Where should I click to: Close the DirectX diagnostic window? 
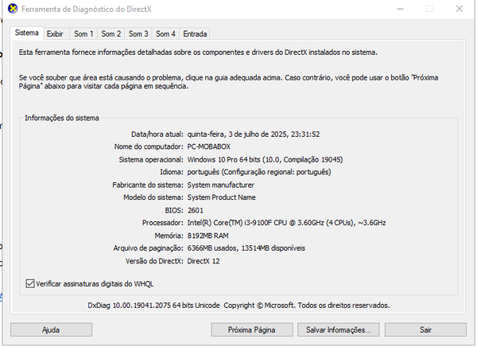(x=460, y=9)
